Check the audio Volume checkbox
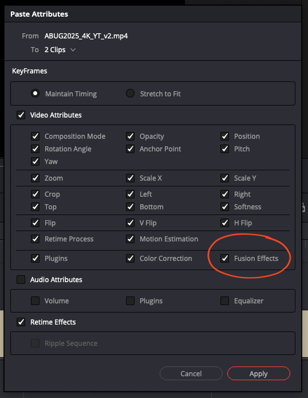Image resolution: width=308 pixels, height=398 pixels. coord(35,301)
